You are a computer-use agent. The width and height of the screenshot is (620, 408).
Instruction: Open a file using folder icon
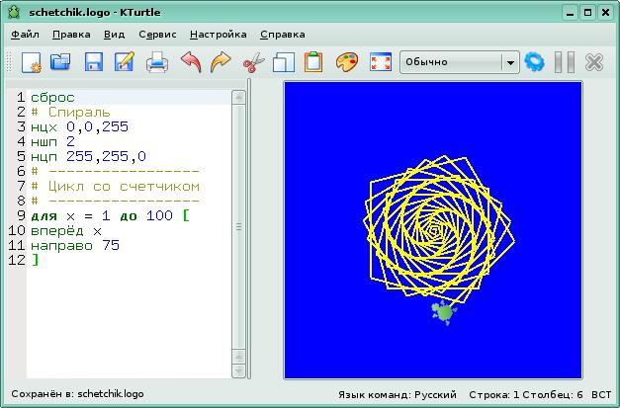pos(61,62)
